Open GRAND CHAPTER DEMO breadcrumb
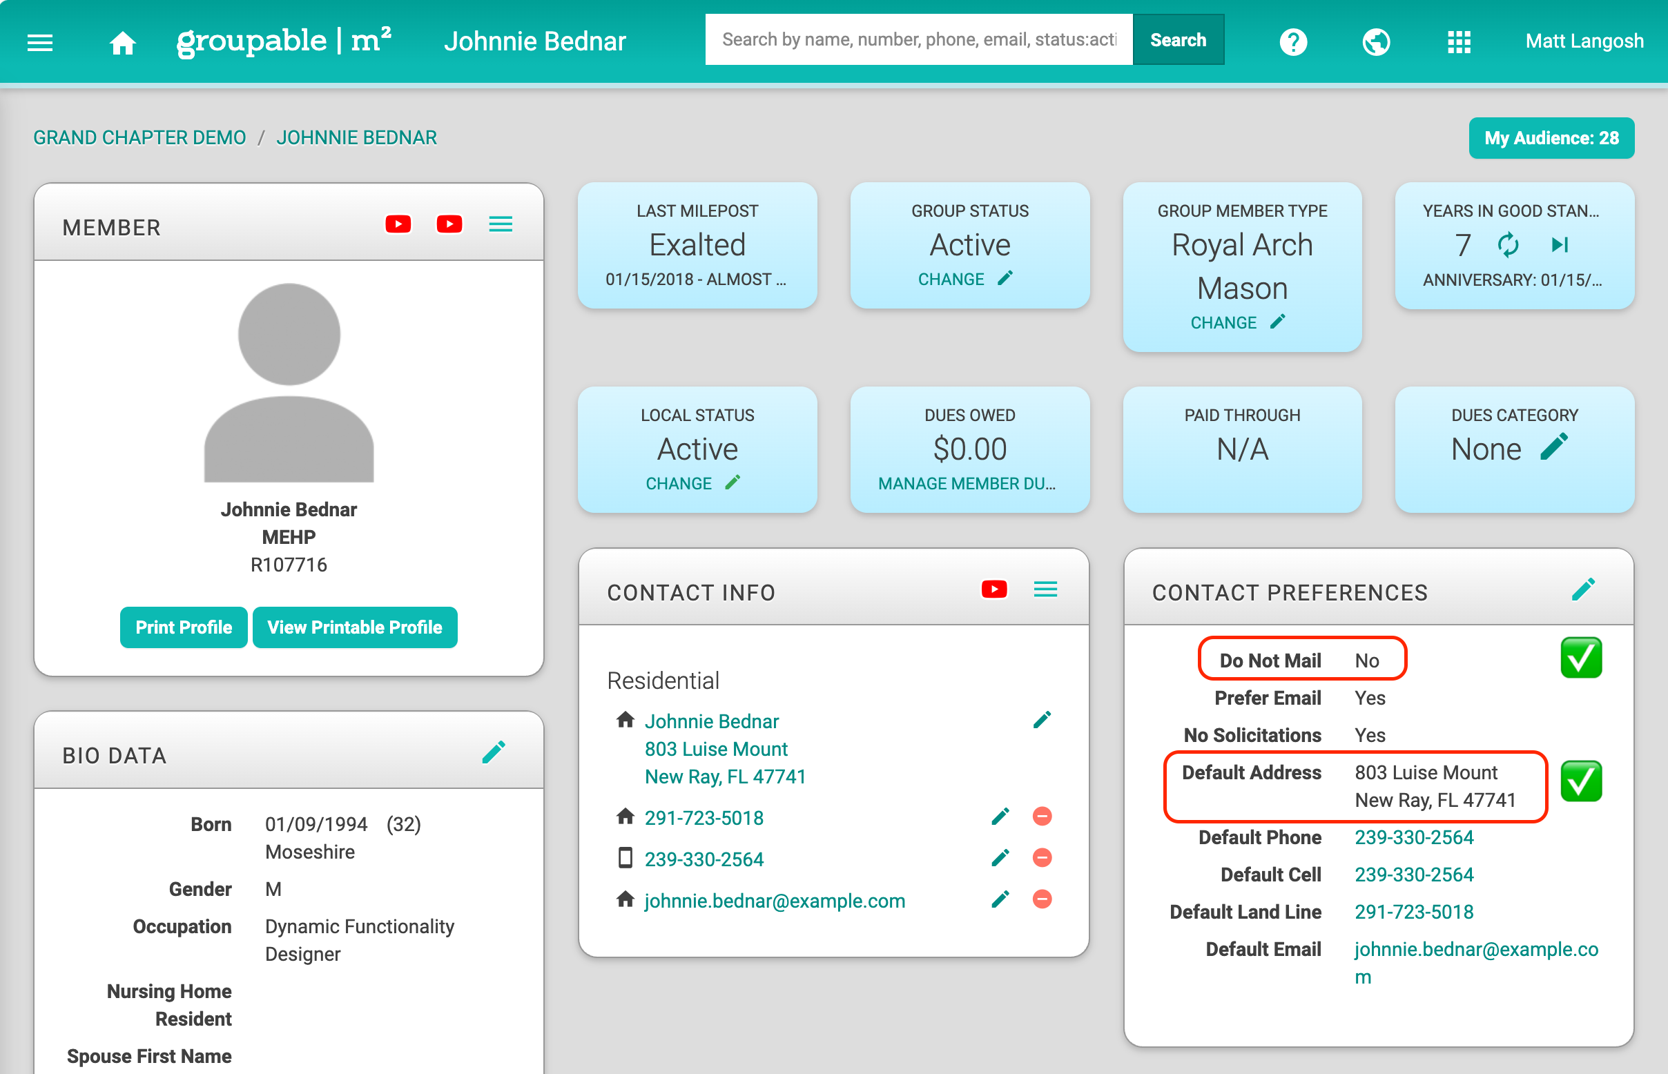The height and width of the screenshot is (1074, 1668). pyautogui.click(x=139, y=137)
